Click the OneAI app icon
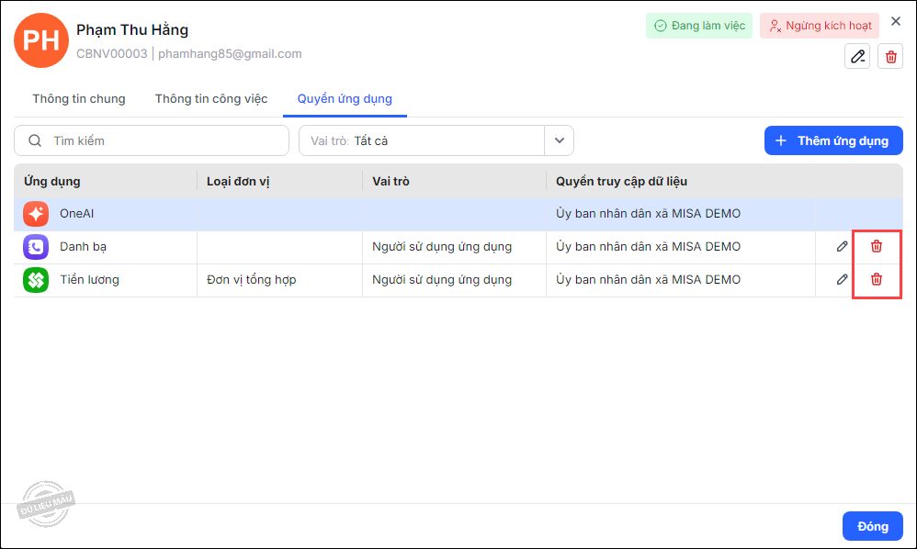Screen dimensions: 917x549 coord(36,214)
